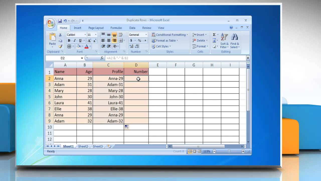321x181 pixels.
Task: Click the Paste button
Action: click(x=52, y=40)
